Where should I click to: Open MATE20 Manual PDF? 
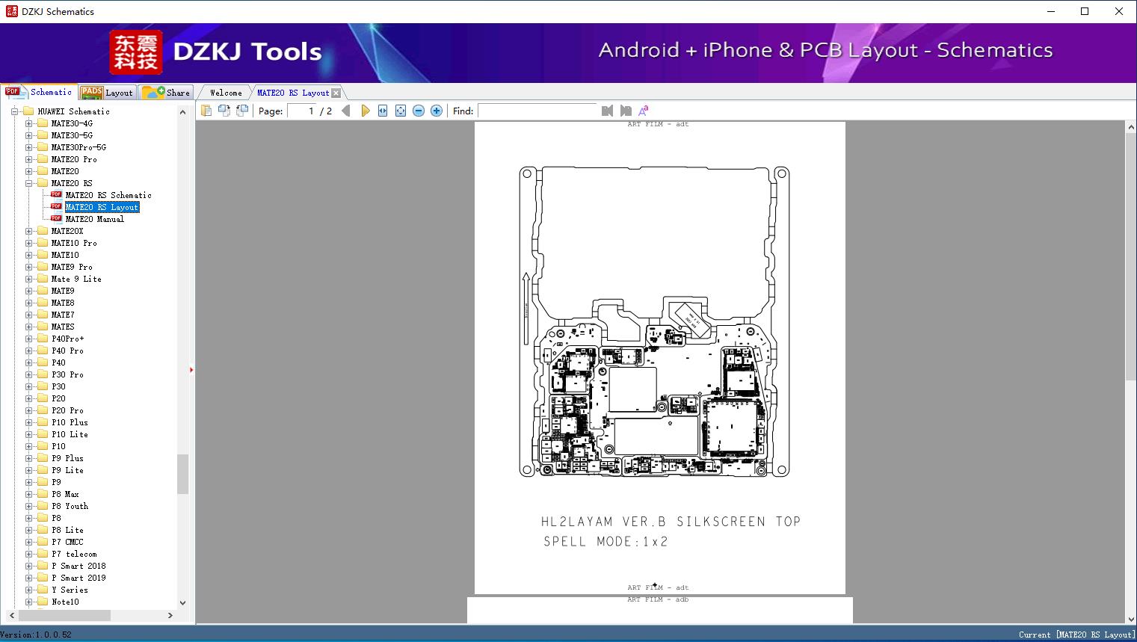point(94,219)
